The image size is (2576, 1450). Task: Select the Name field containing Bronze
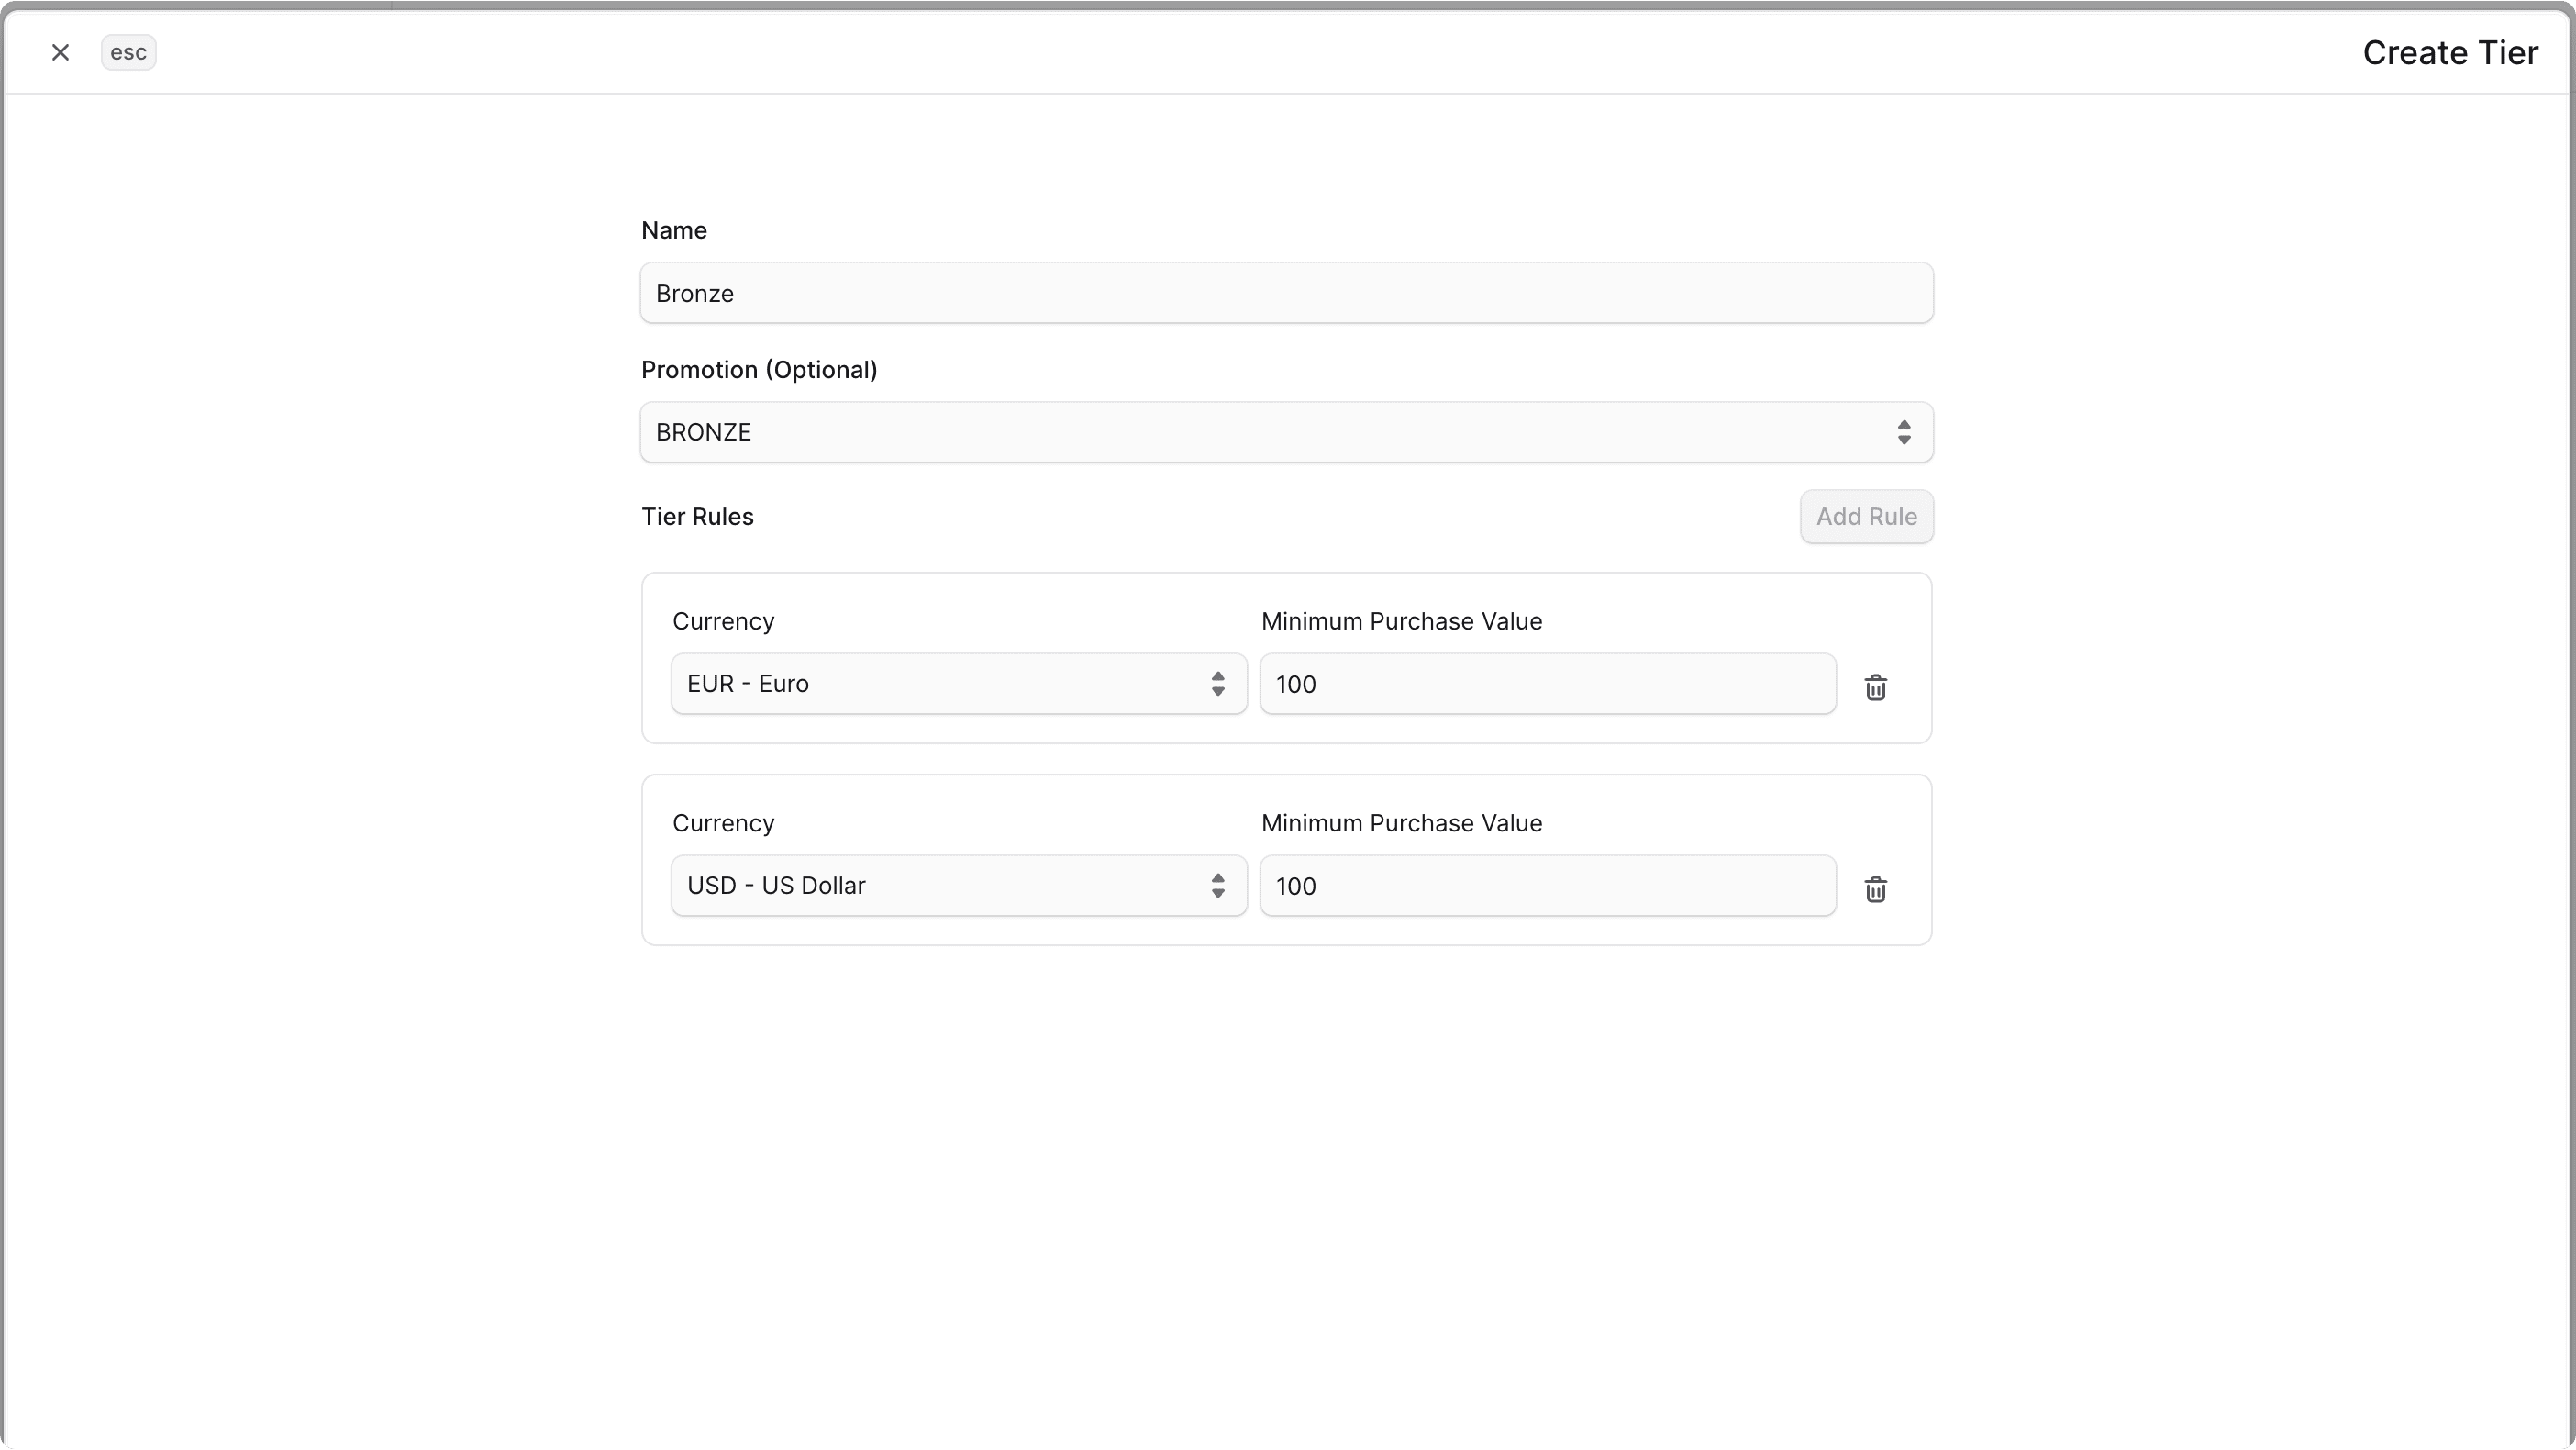point(1286,292)
